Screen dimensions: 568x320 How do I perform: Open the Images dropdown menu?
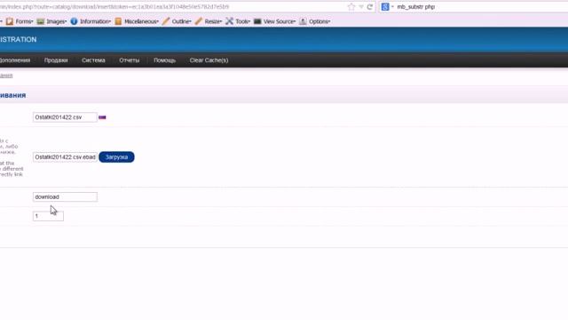point(57,21)
